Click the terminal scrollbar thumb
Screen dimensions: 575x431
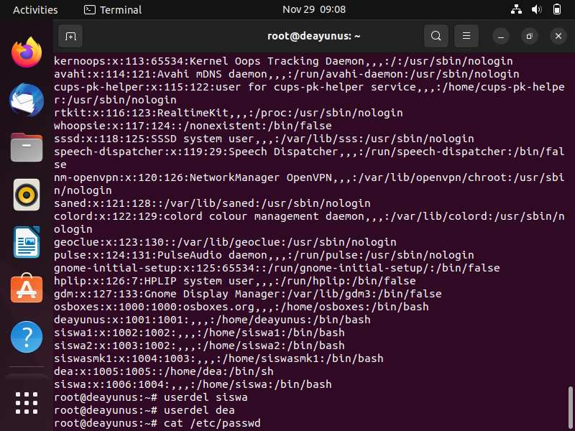point(571,408)
